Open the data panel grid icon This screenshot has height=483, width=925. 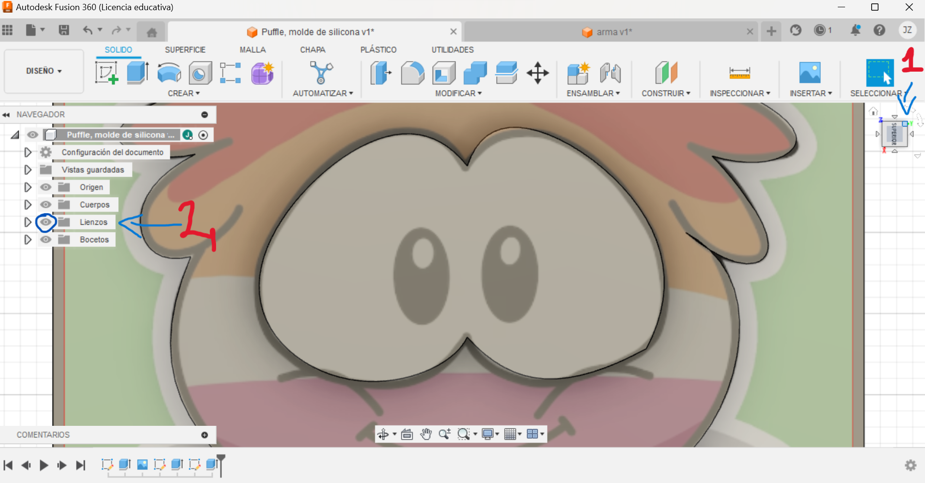tap(7, 30)
